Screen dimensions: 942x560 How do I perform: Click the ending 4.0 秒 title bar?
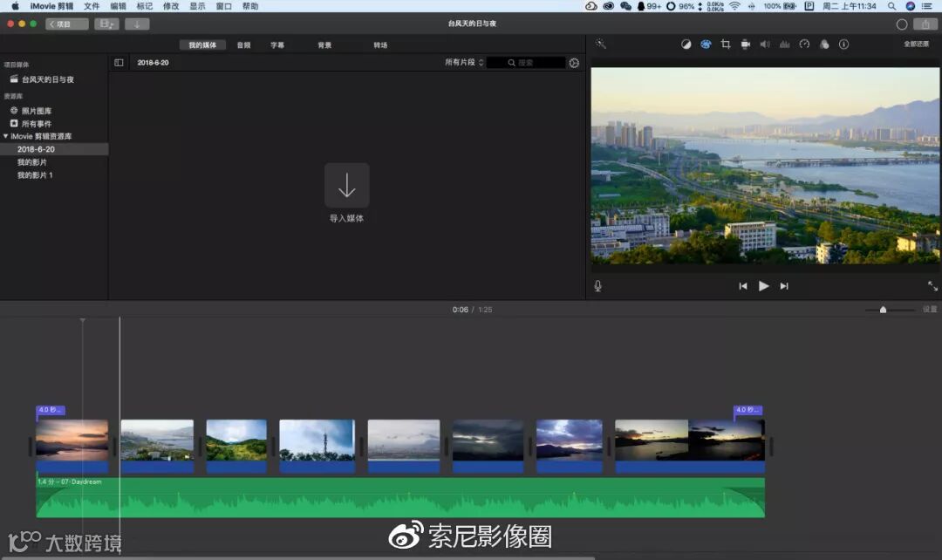pyautogui.click(x=748, y=410)
